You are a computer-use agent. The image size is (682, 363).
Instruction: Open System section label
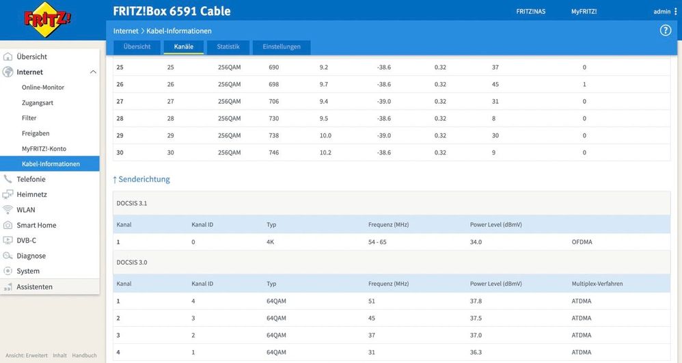point(28,271)
